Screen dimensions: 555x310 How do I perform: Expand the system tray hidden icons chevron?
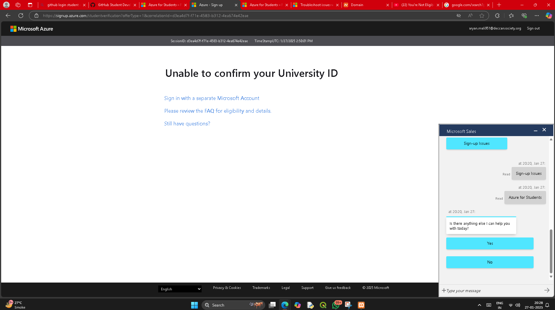pos(479,305)
